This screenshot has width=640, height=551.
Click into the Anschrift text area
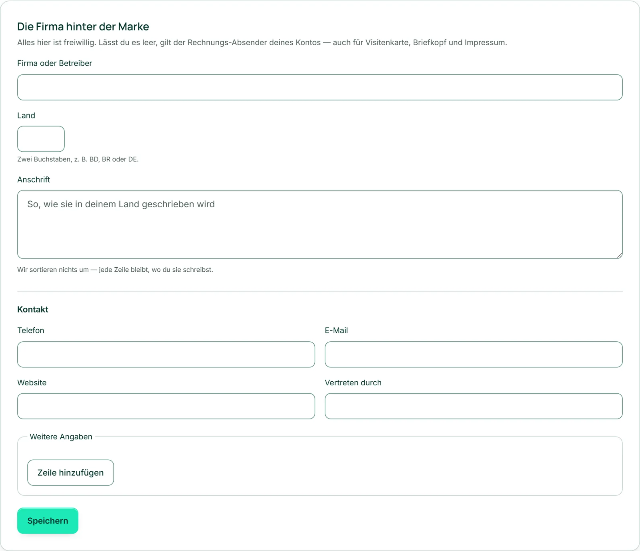pyautogui.click(x=320, y=224)
